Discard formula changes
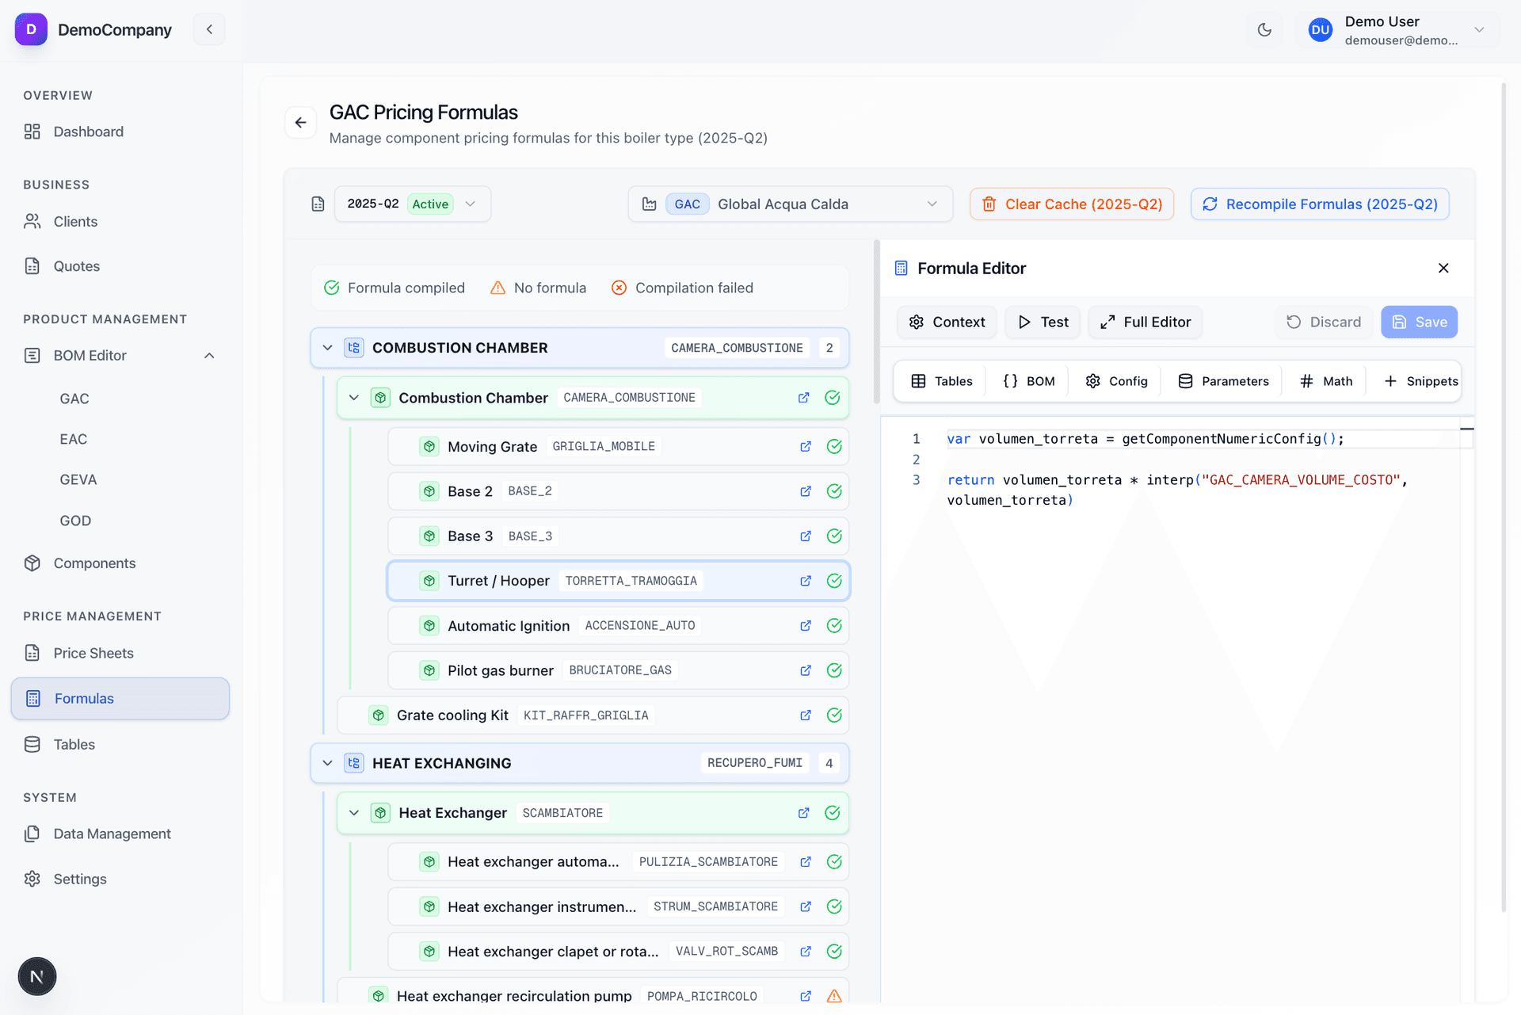 [1323, 322]
